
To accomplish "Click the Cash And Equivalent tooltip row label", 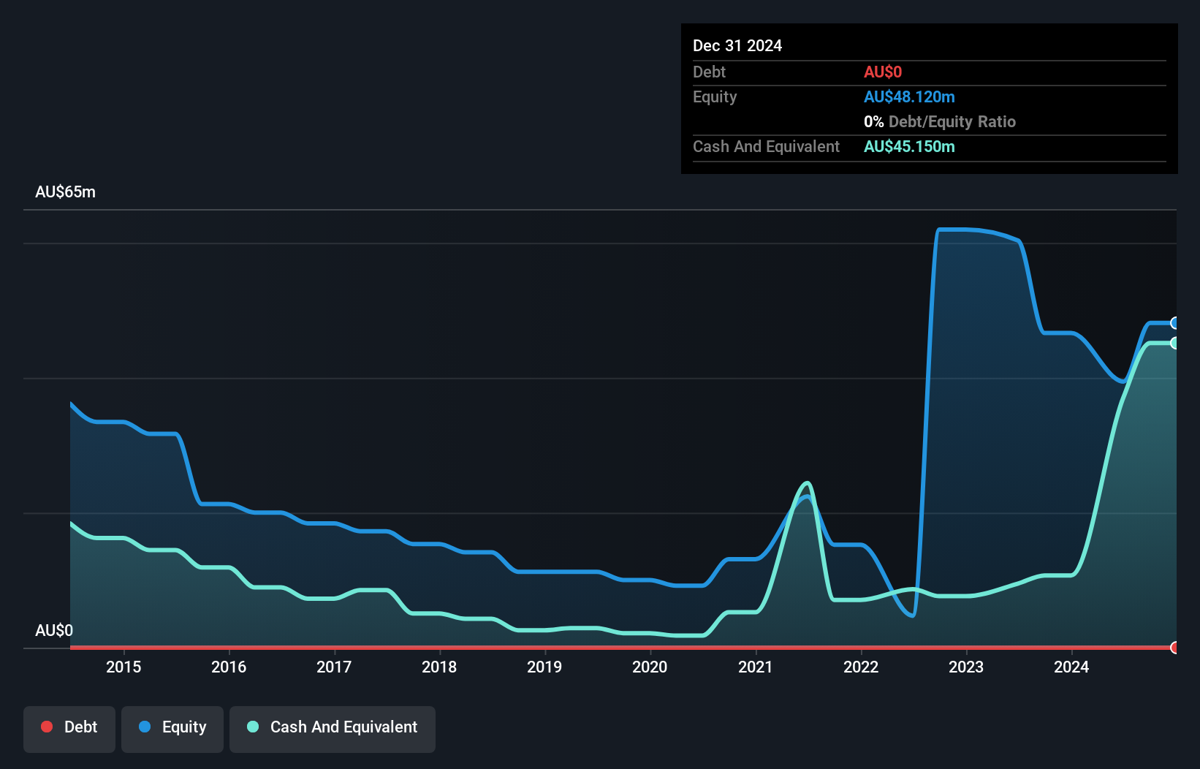I will pos(766,146).
